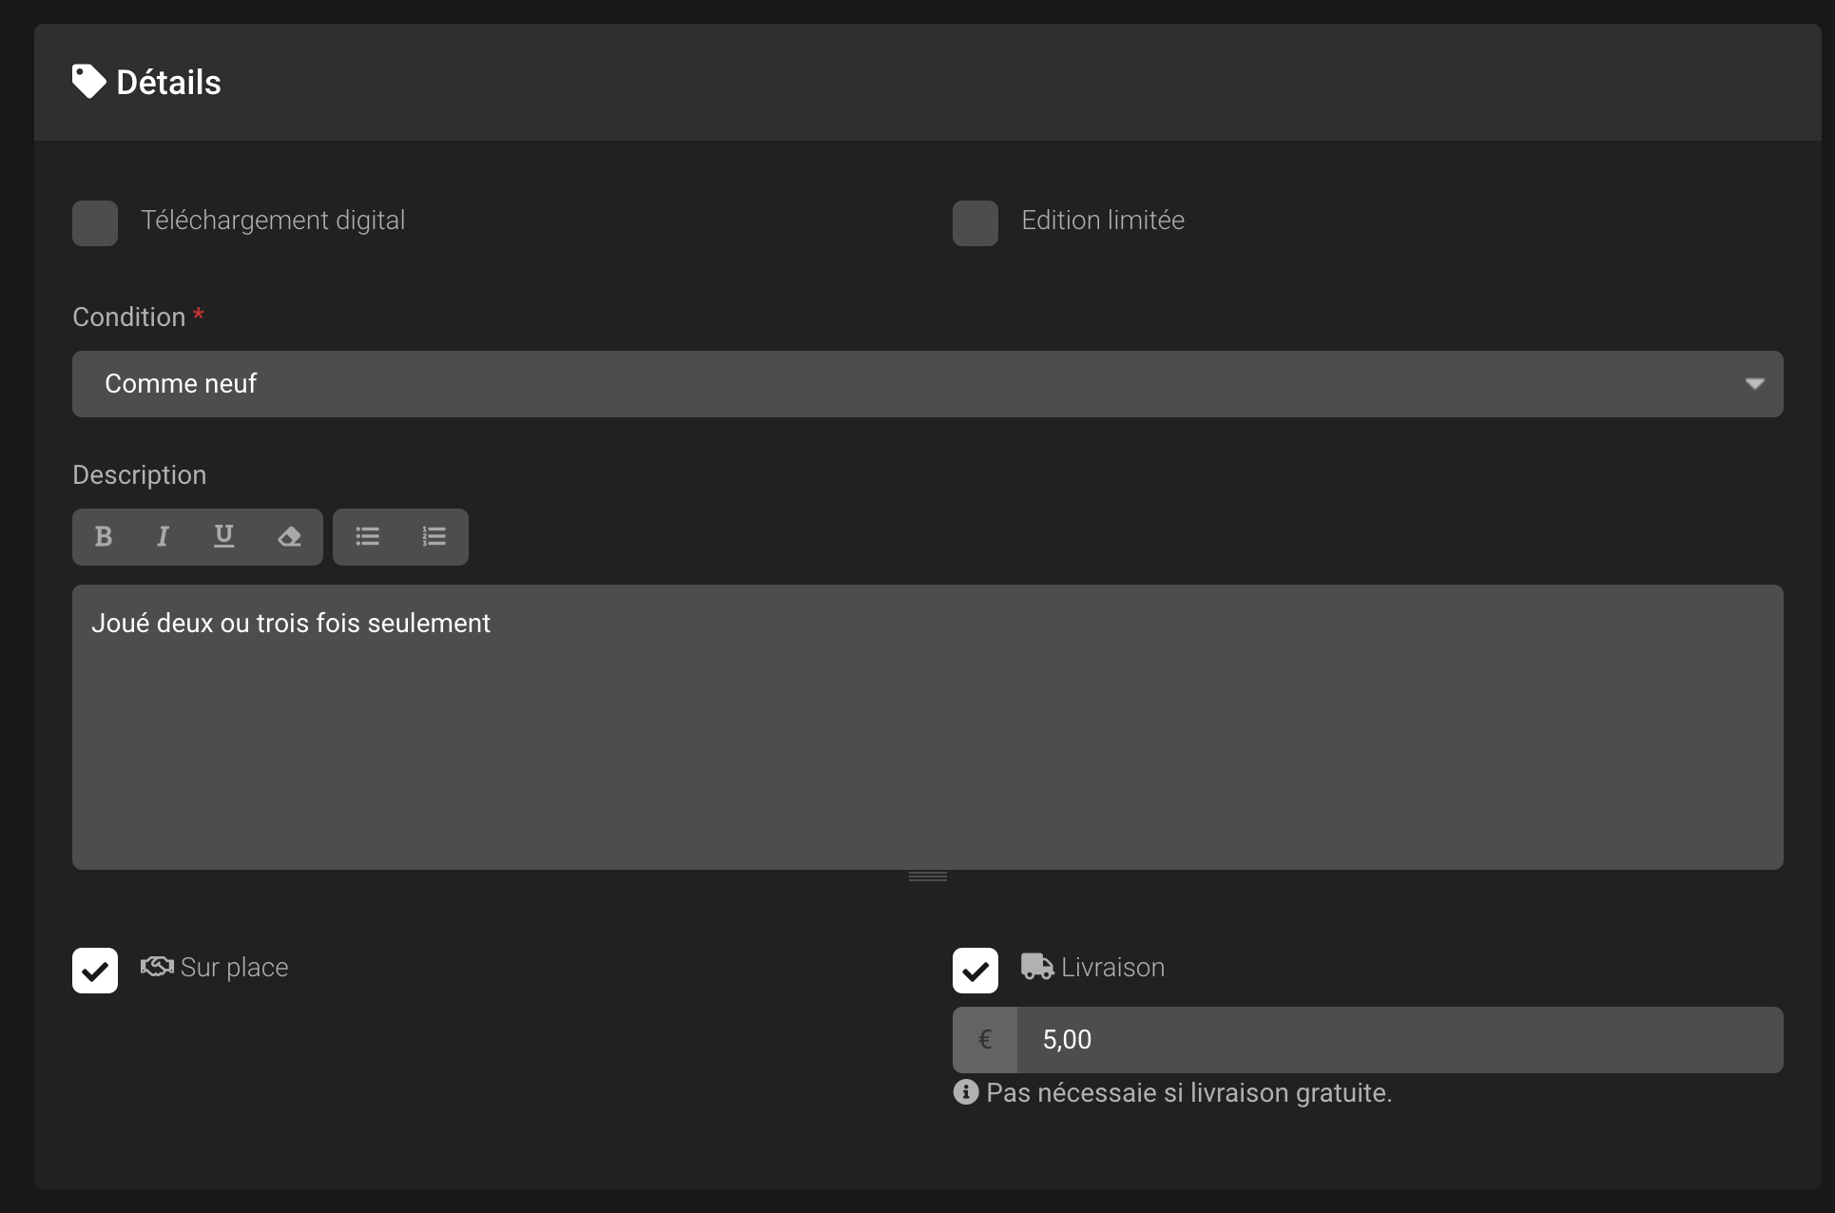Uncheck the Sur place option
The height and width of the screenshot is (1213, 1835).
point(95,971)
